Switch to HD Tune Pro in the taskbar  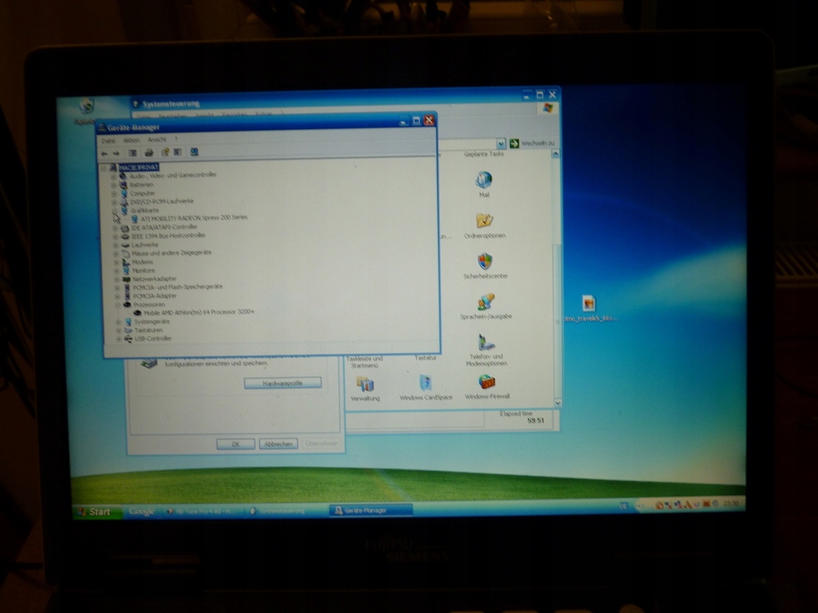[203, 512]
